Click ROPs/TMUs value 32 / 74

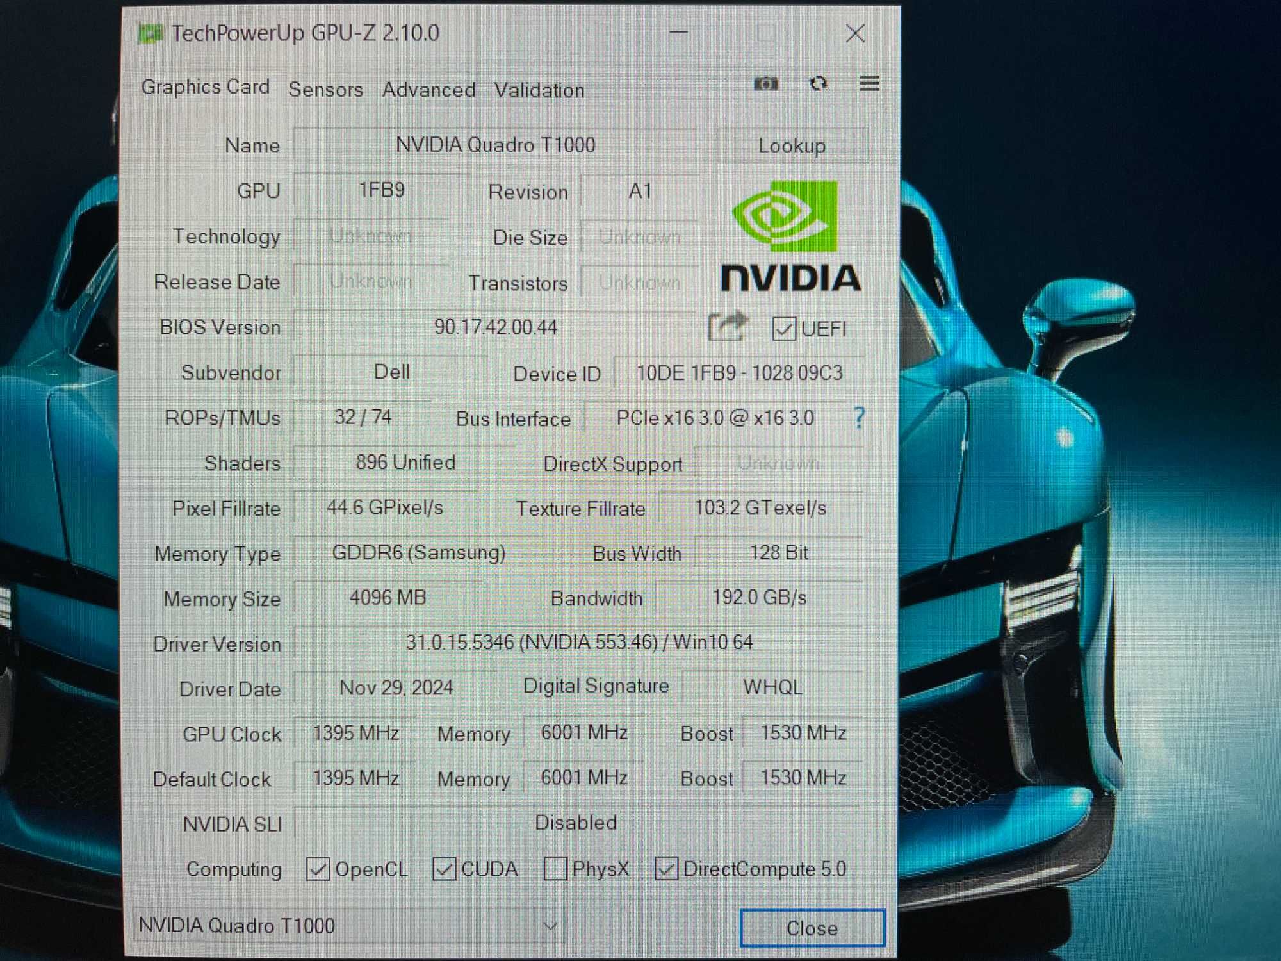click(363, 417)
